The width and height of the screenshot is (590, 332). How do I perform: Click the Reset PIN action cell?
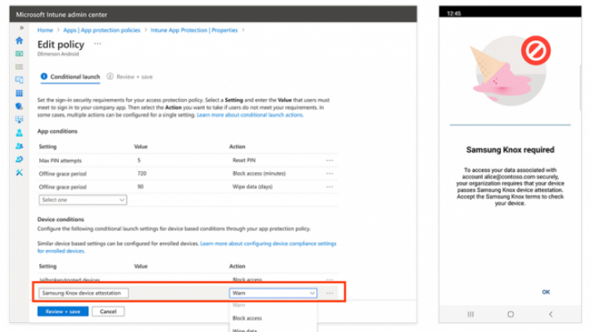coord(244,161)
